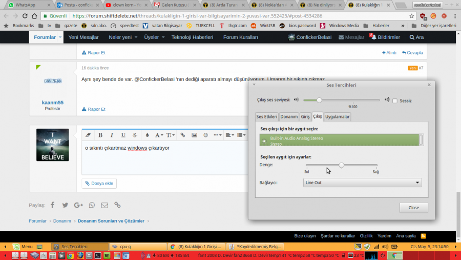This screenshot has width=461, height=260.
Task: Enable the Sessiz mute checkbox
Action: tap(395, 101)
